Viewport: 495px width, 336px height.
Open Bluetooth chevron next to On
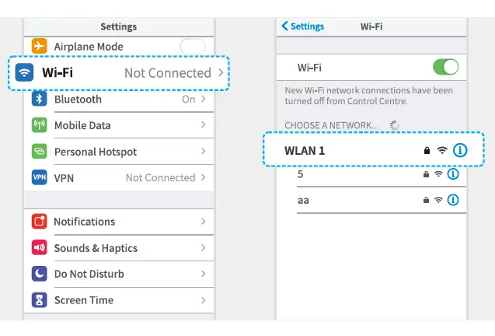coord(204,100)
